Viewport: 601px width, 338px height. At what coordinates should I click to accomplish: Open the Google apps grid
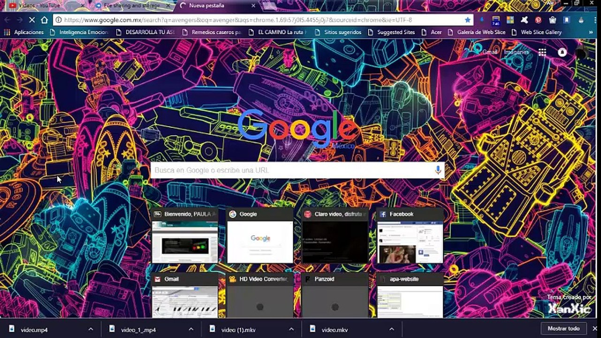pos(542,52)
